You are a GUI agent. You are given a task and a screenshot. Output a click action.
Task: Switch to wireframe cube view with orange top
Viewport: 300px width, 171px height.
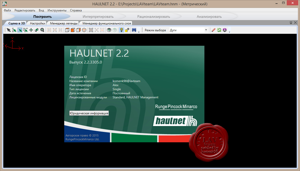point(67,30)
